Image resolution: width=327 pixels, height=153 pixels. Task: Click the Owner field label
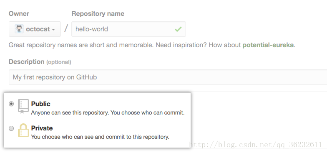19,14
